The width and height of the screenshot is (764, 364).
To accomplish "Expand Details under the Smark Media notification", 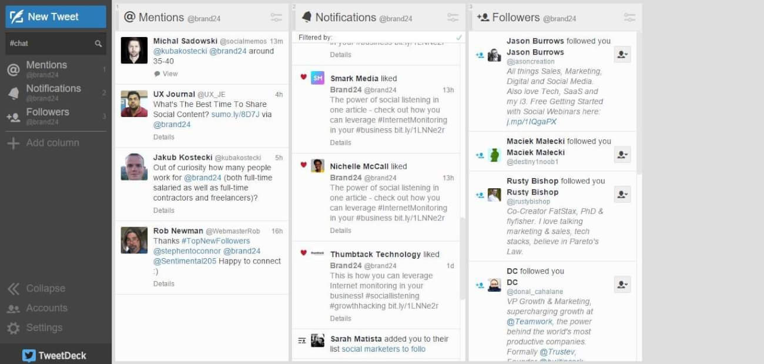I will (x=341, y=142).
